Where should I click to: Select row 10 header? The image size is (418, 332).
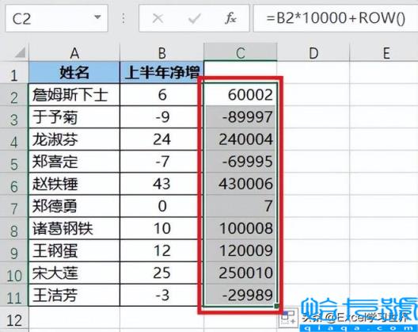point(14,273)
